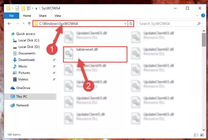208x140 pixels.
Task: Minimize the SysWOW64 window
Action: pyautogui.click(x=175, y=8)
